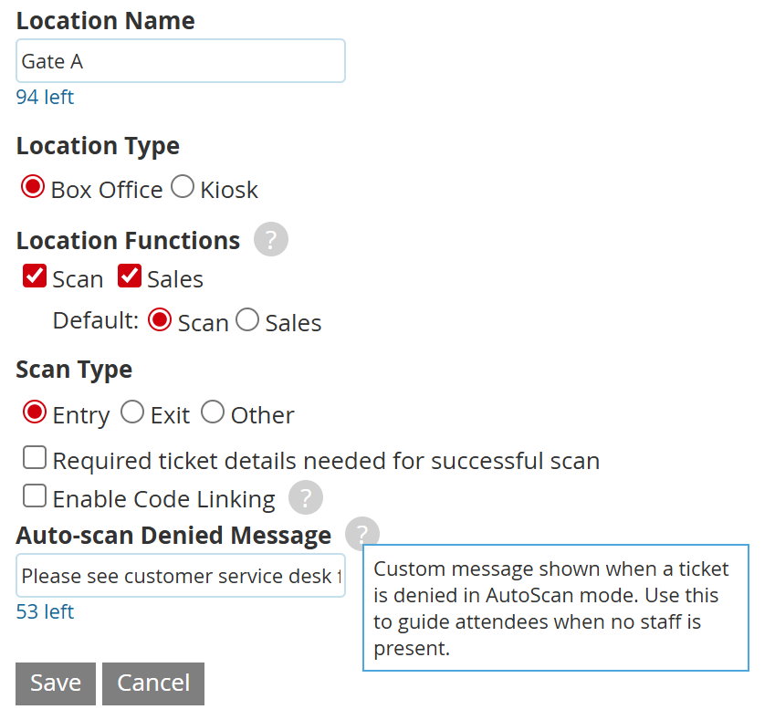775x720 pixels.
Task: Choose Kiosk as the location type
Action: pos(183,187)
